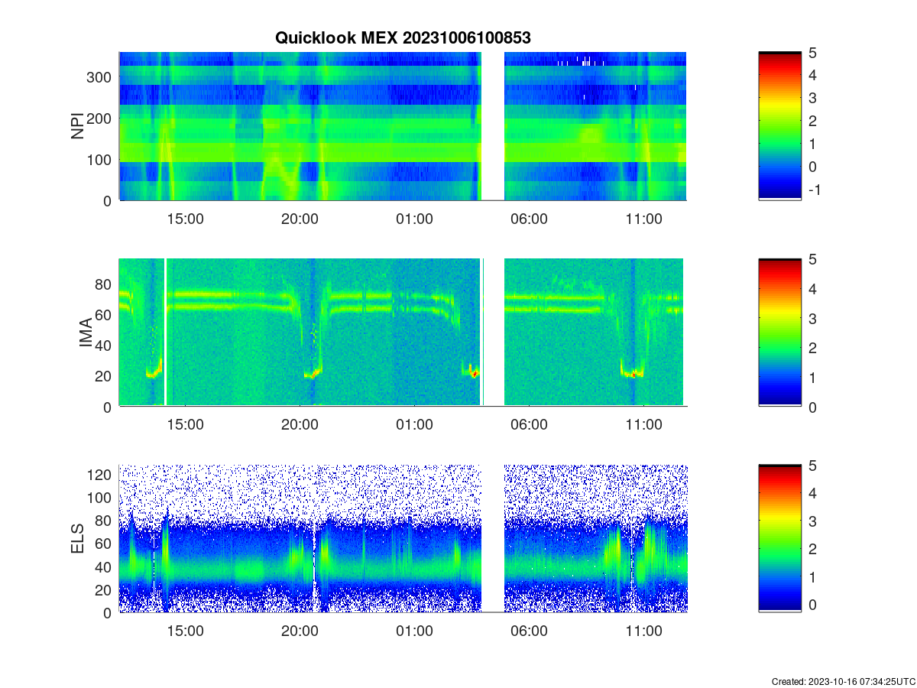Click 20:00 tick under NPI plot

point(300,219)
